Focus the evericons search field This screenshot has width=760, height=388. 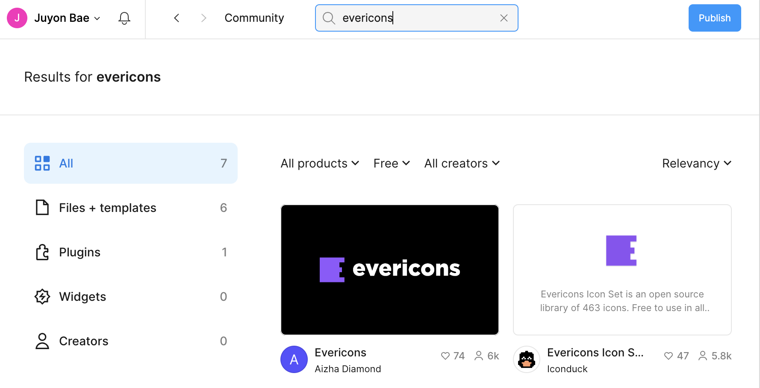(x=417, y=18)
